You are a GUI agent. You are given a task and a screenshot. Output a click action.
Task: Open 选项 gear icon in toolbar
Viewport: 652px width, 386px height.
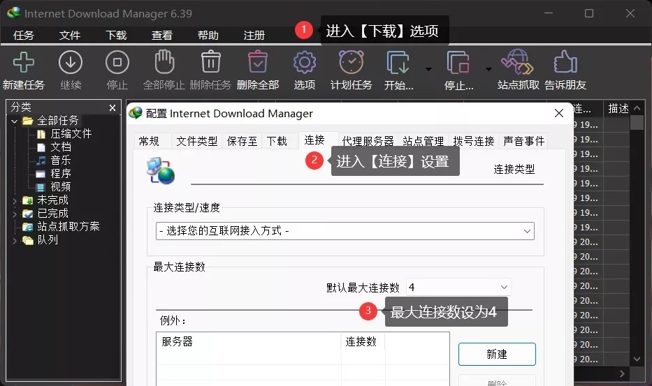click(305, 62)
